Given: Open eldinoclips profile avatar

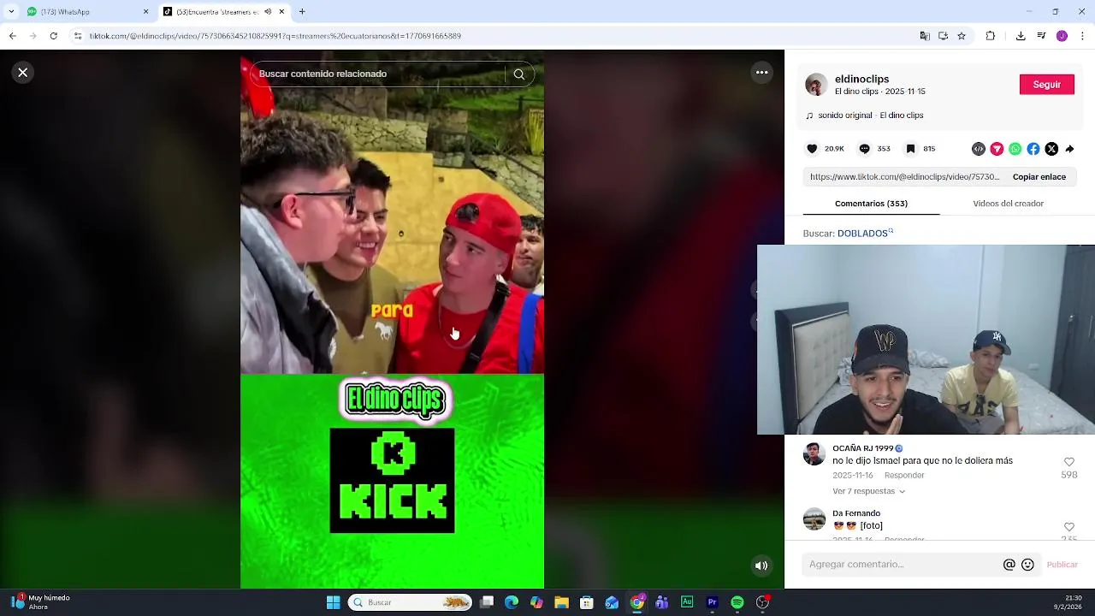Looking at the screenshot, I should click(x=816, y=85).
